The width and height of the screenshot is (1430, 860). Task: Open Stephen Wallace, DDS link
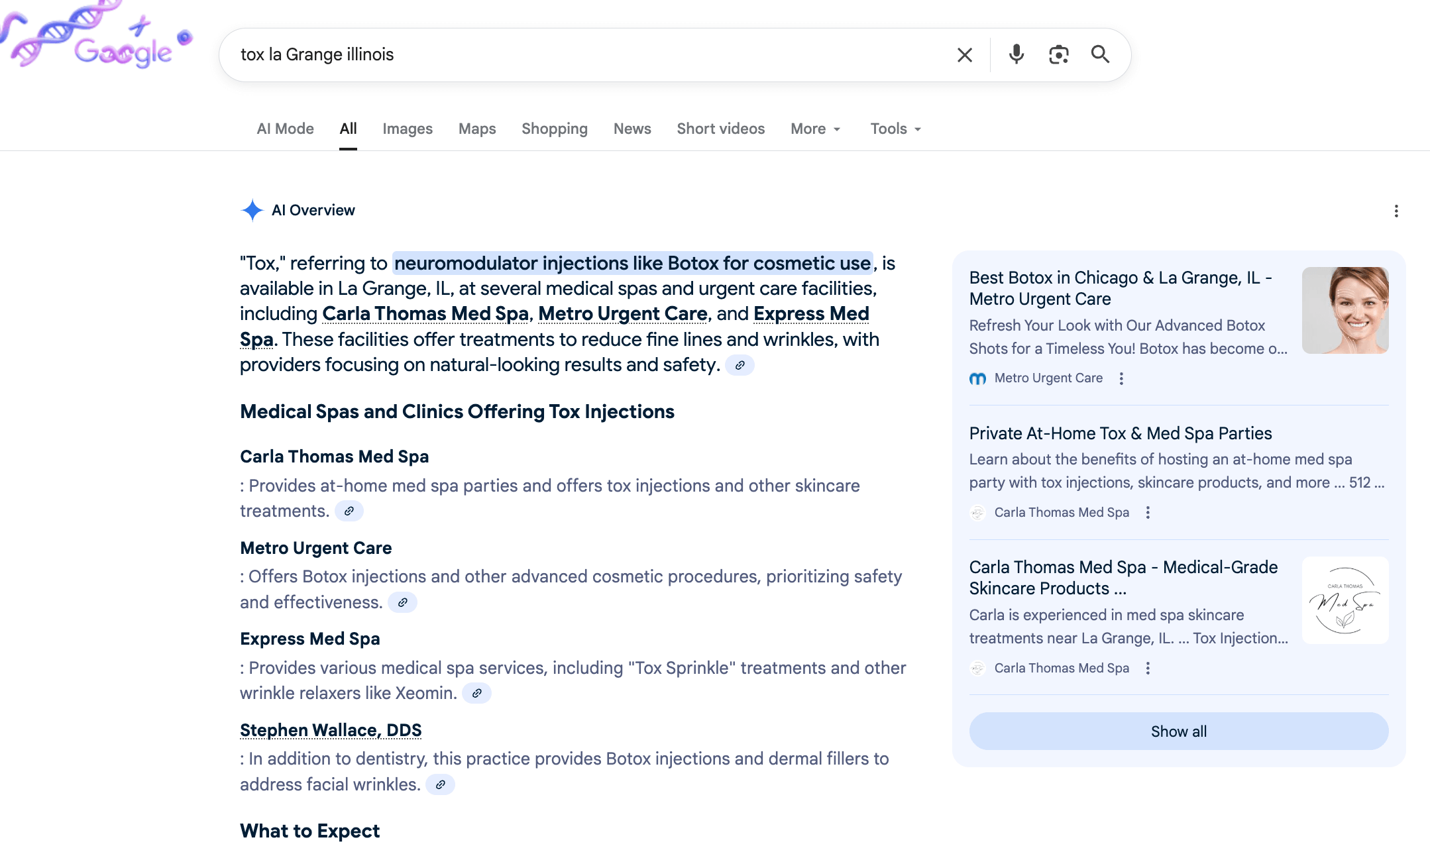tap(331, 730)
